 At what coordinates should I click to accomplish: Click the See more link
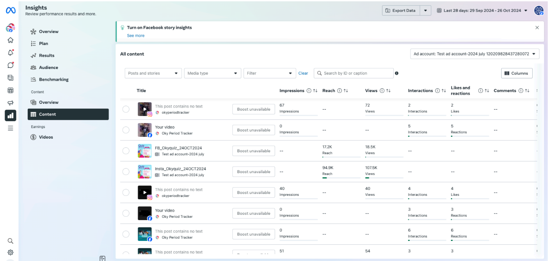click(136, 35)
